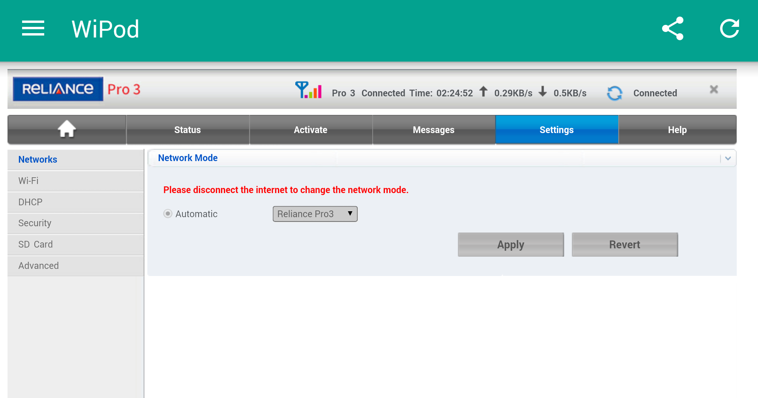Go to the Home tab
This screenshot has height=398, width=758.
pos(67,130)
